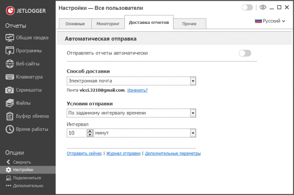Increase the interval value with up arrow
Image resolution: width=294 pixels, height=195 pixels.
click(90, 131)
